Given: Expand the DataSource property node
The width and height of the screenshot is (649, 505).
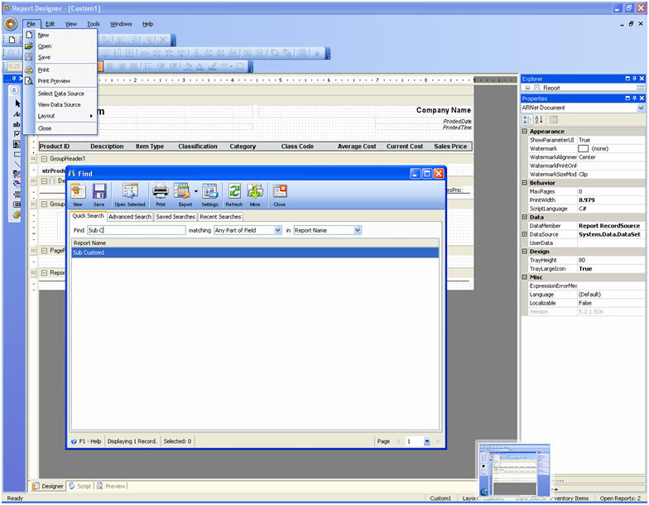Looking at the screenshot, I should coord(524,234).
